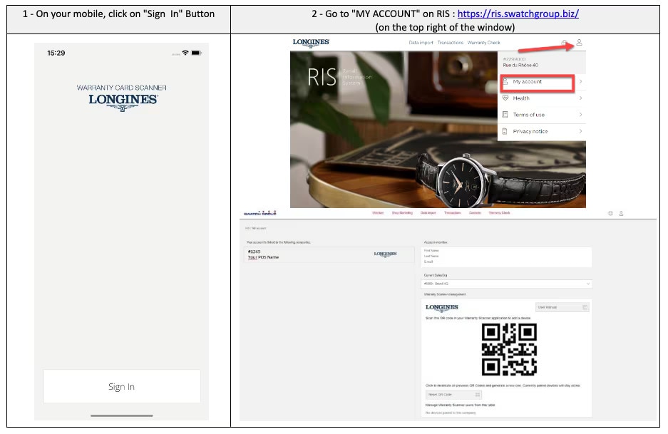
Task: Open Data import in Swatch Group navigation bar
Action: point(428,213)
